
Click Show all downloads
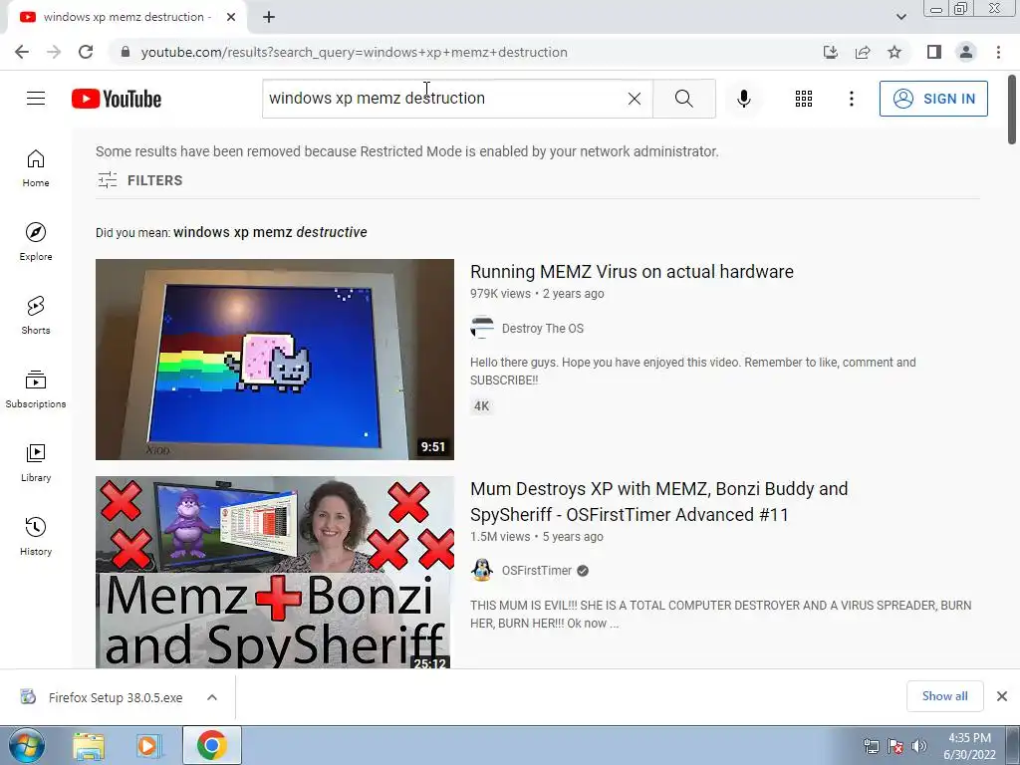click(944, 696)
